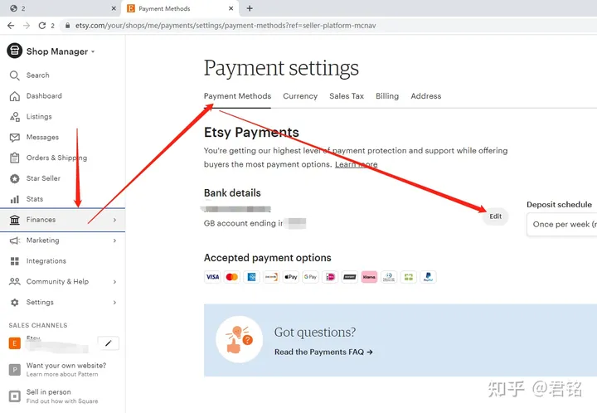Image resolution: width=597 pixels, height=413 pixels.
Task: Switch to the Address tab
Action: [425, 96]
